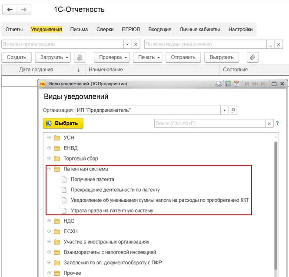The image size is (289, 277).
Task: Click the УСН folder icon
Action: pyautogui.click(x=57, y=138)
